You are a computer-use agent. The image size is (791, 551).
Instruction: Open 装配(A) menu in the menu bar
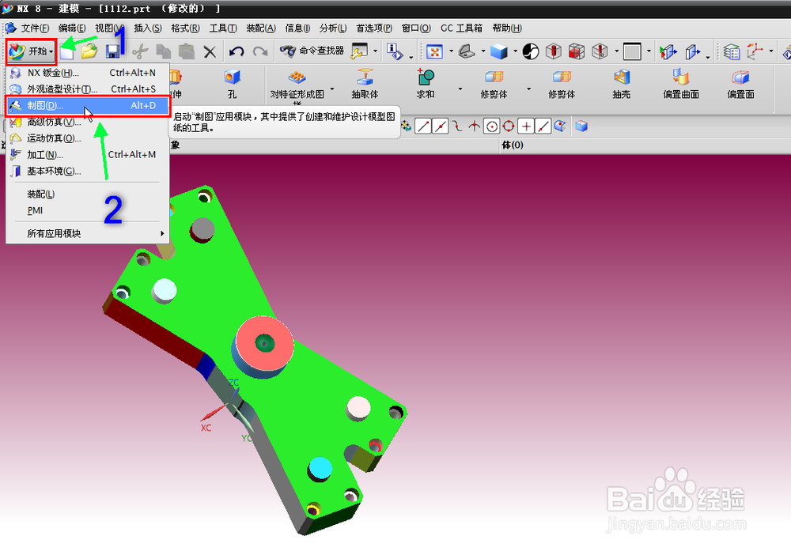coord(261,28)
